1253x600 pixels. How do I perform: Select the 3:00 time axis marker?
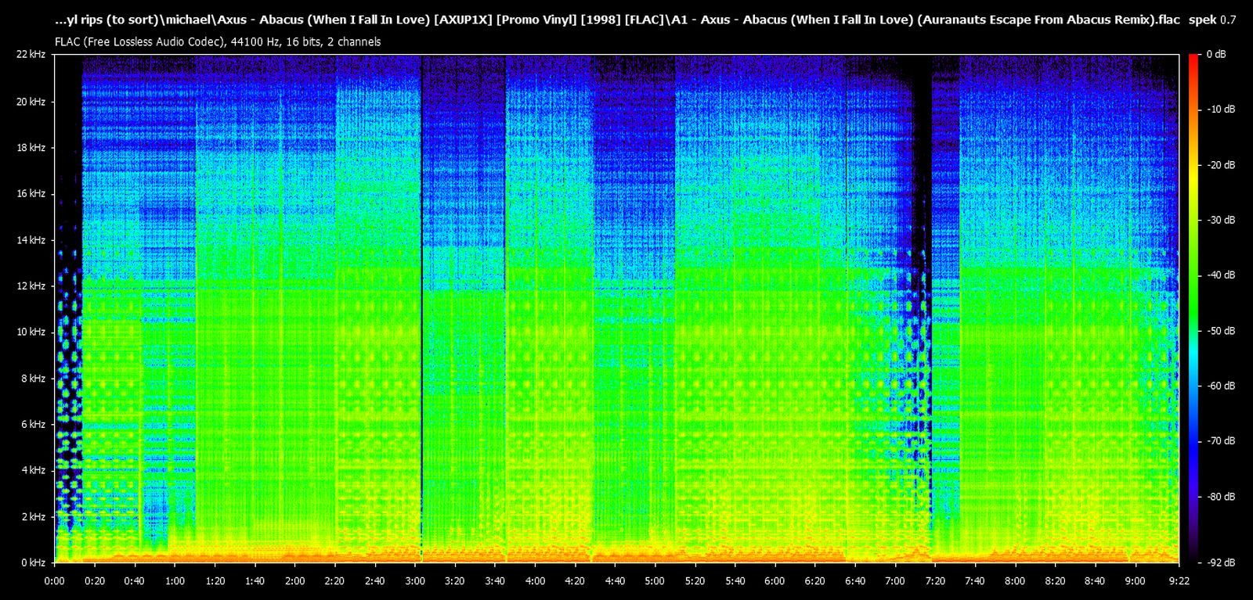coord(415,581)
